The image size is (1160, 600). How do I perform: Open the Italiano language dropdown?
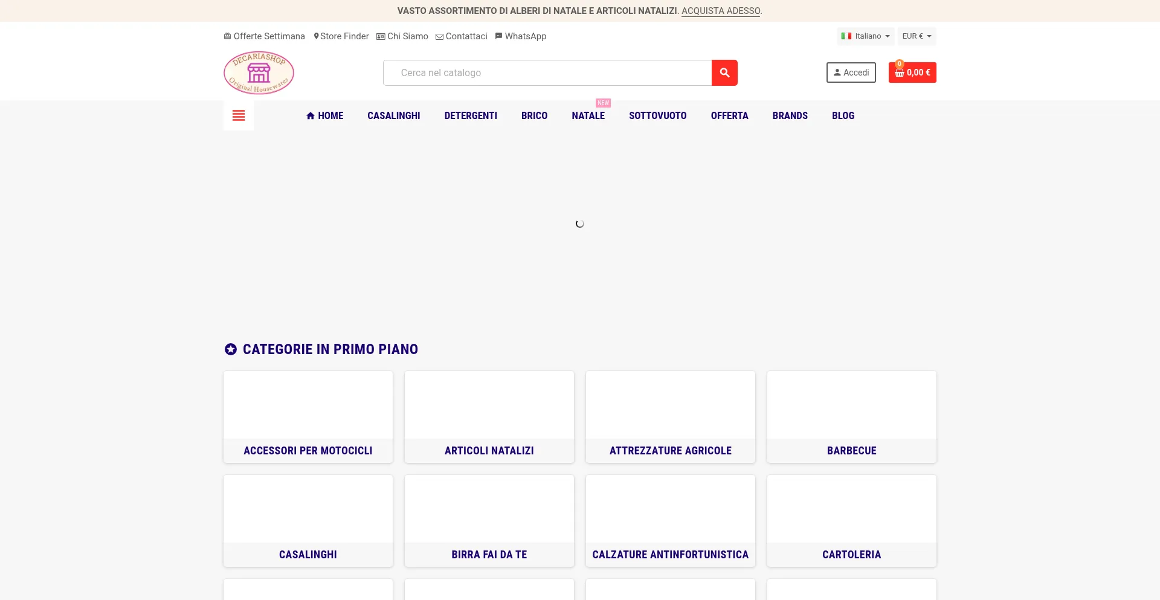click(866, 36)
